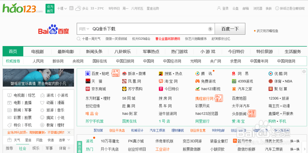Click the Suning 苏宁易购 lion icon
308x153 pixels.
[124, 89]
